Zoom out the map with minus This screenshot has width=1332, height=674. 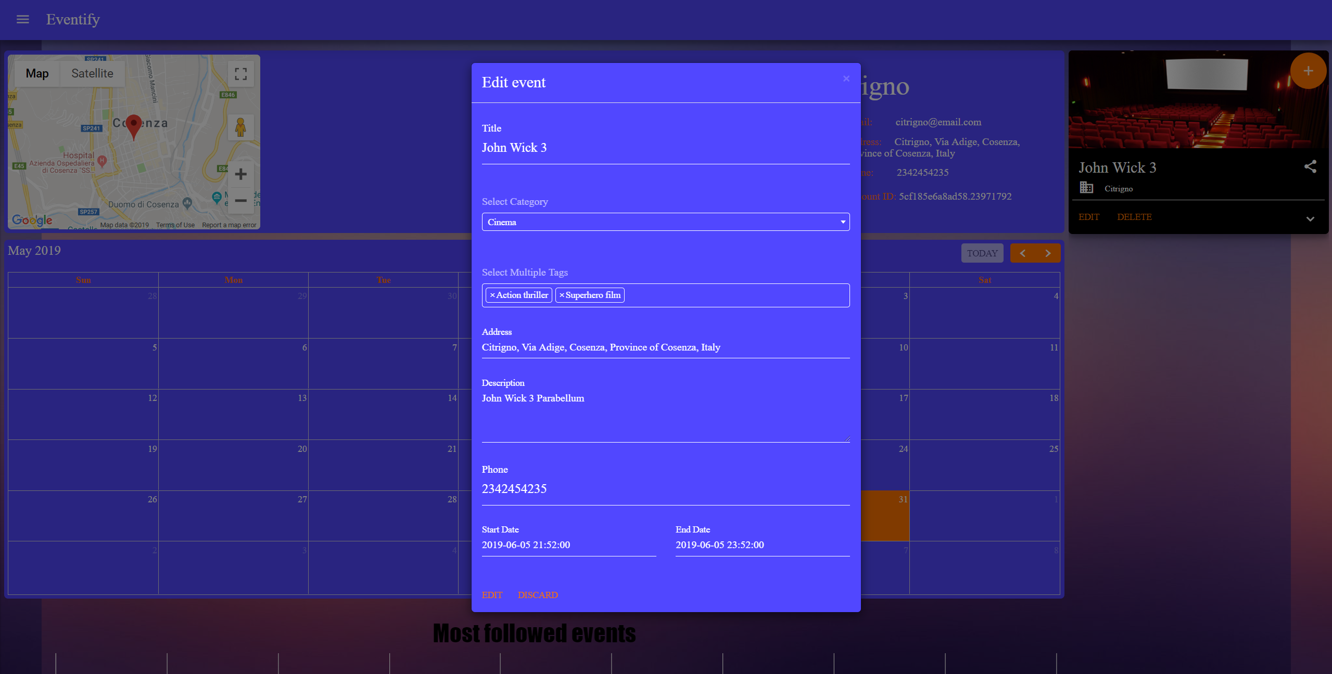coord(240,200)
